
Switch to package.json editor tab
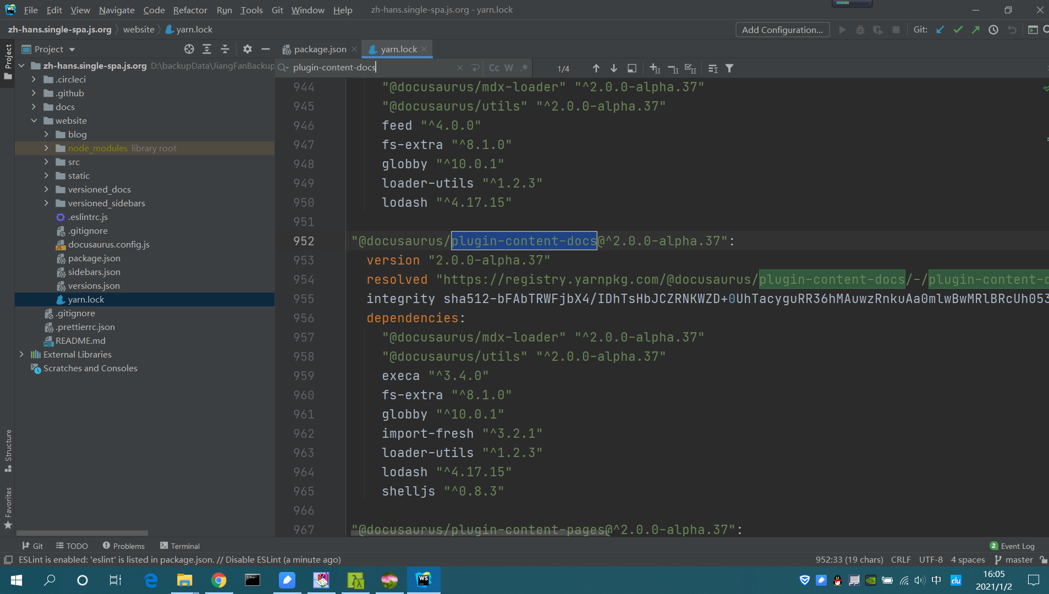click(x=320, y=49)
